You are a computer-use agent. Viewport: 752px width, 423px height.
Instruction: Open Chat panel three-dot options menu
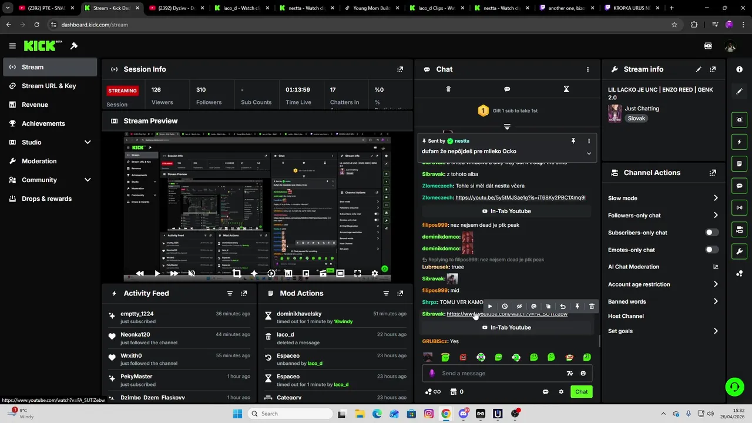pos(587,69)
